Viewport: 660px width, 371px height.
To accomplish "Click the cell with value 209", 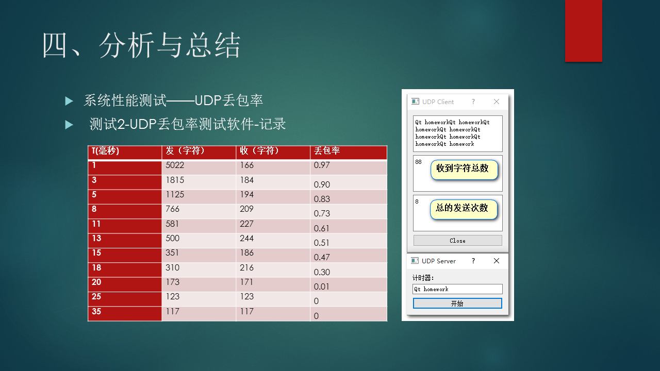I will tap(273, 212).
